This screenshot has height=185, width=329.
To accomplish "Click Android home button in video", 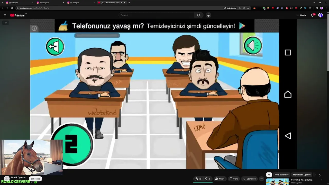I will pos(288,94).
